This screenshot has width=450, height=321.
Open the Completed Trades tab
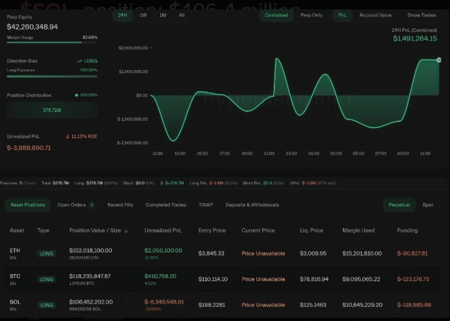pos(166,205)
